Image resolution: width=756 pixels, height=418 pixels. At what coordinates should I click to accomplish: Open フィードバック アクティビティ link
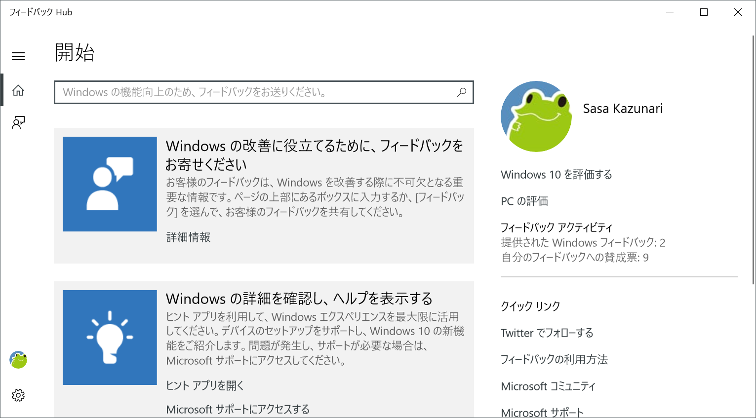557,228
